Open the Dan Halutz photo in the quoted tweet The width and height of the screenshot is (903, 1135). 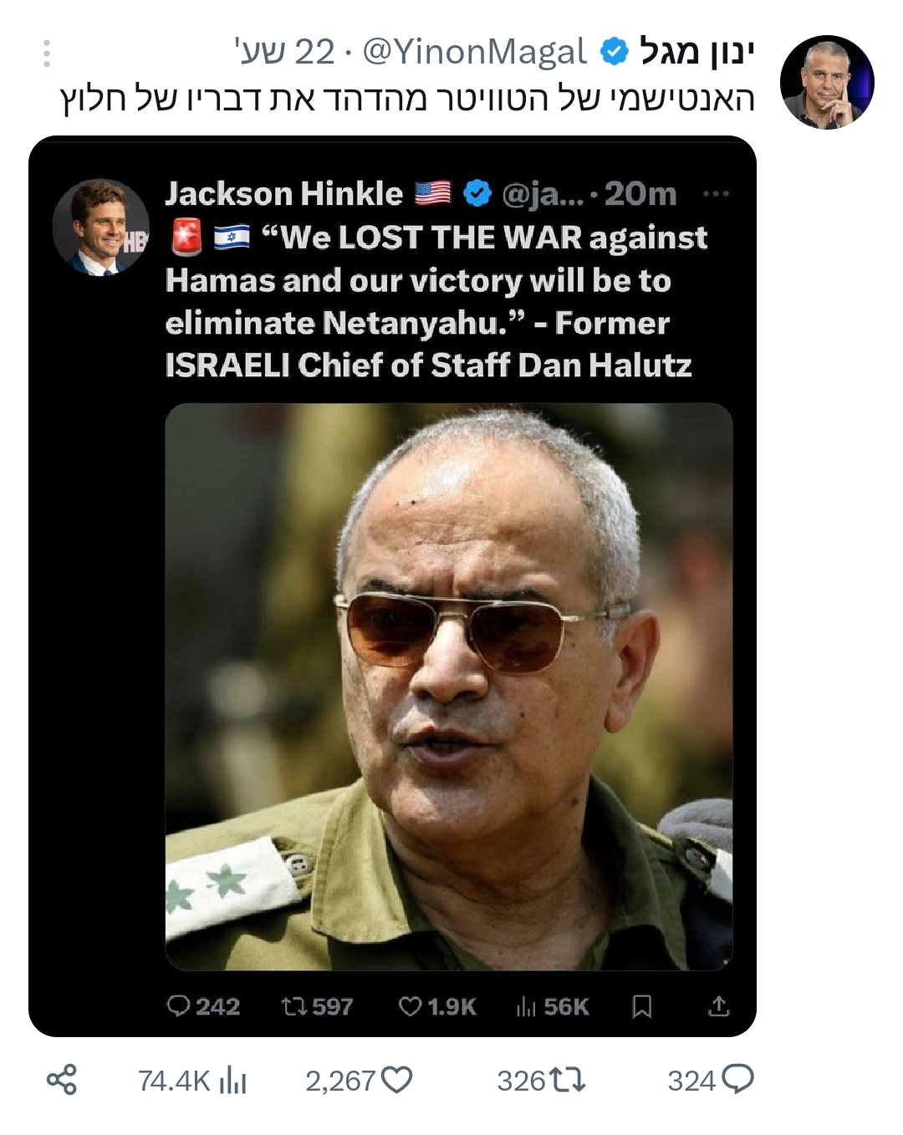tap(449, 687)
